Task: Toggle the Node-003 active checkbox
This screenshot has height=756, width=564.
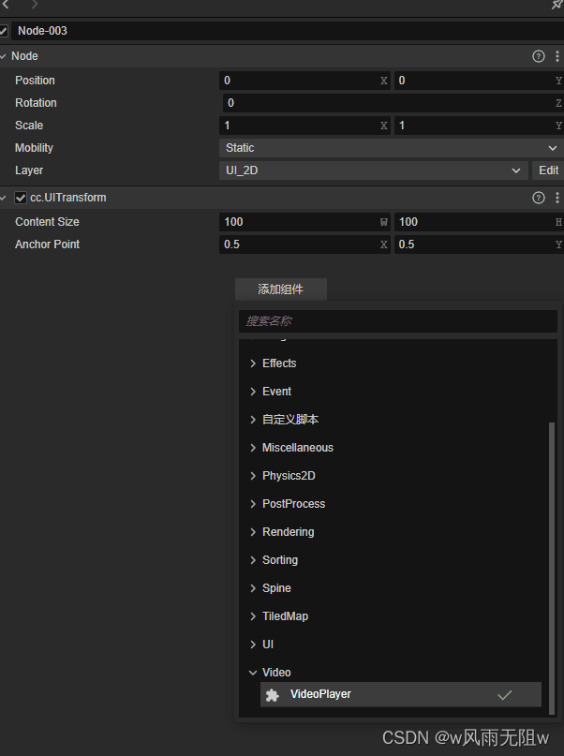Action: pos(4,31)
